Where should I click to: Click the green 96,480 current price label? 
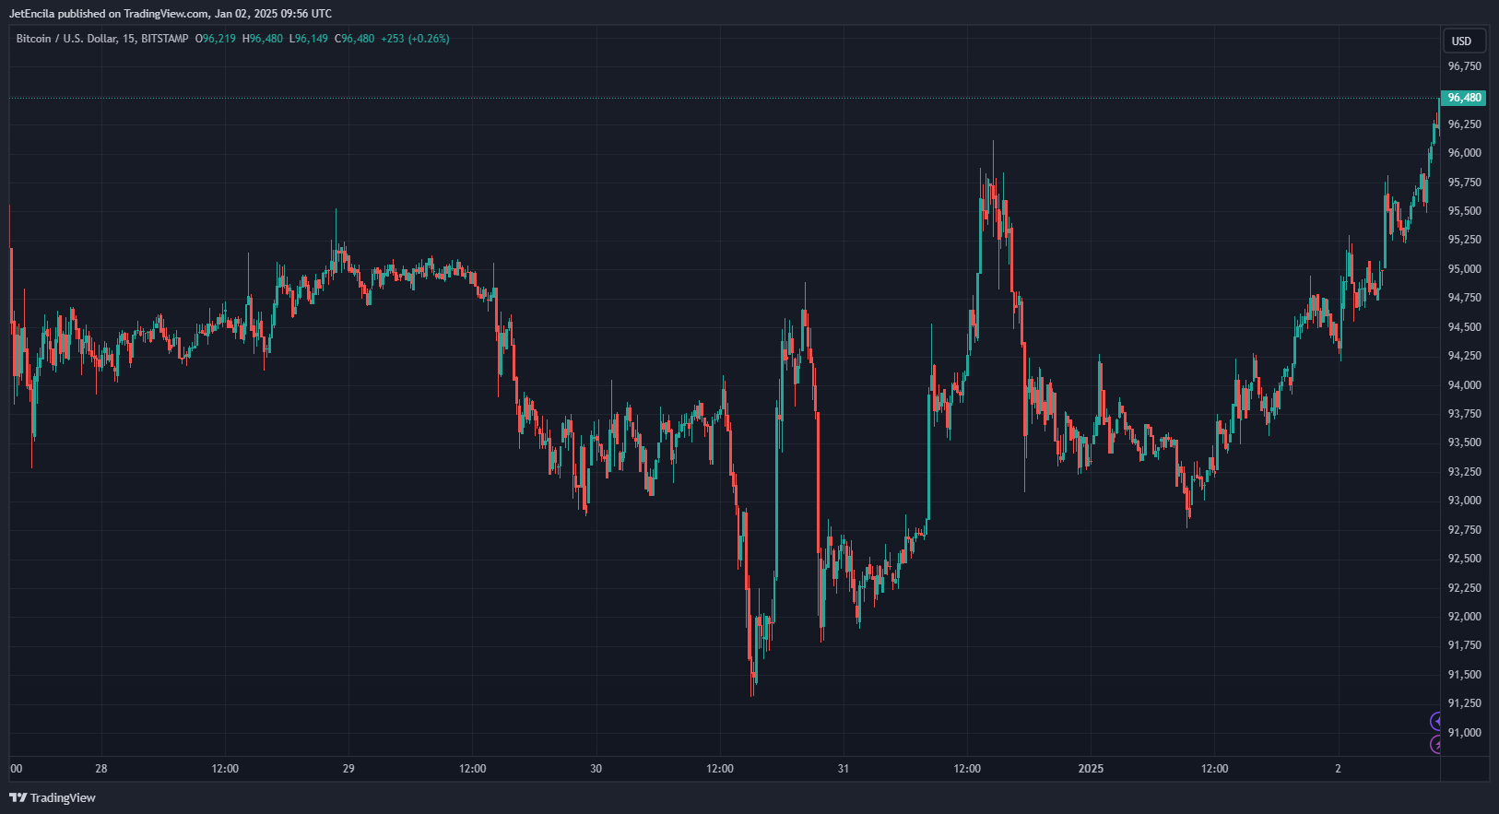pyautogui.click(x=1464, y=98)
